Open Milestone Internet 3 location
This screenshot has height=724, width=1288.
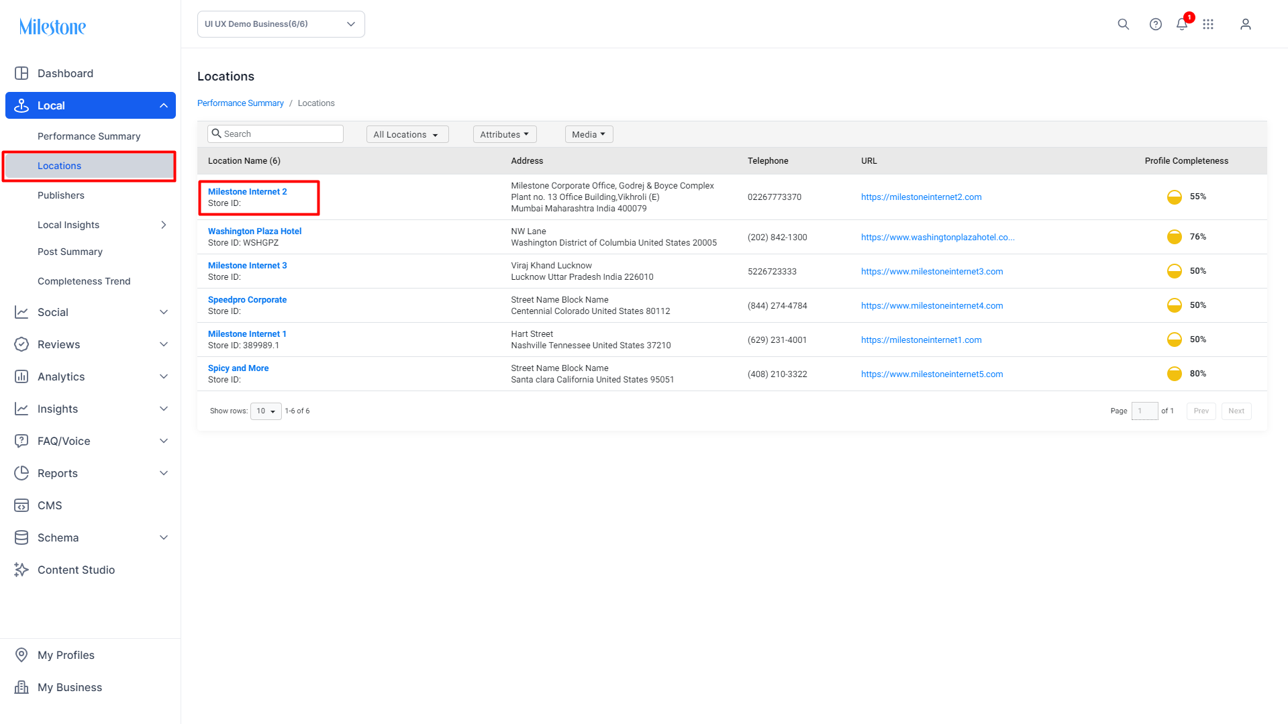click(247, 266)
